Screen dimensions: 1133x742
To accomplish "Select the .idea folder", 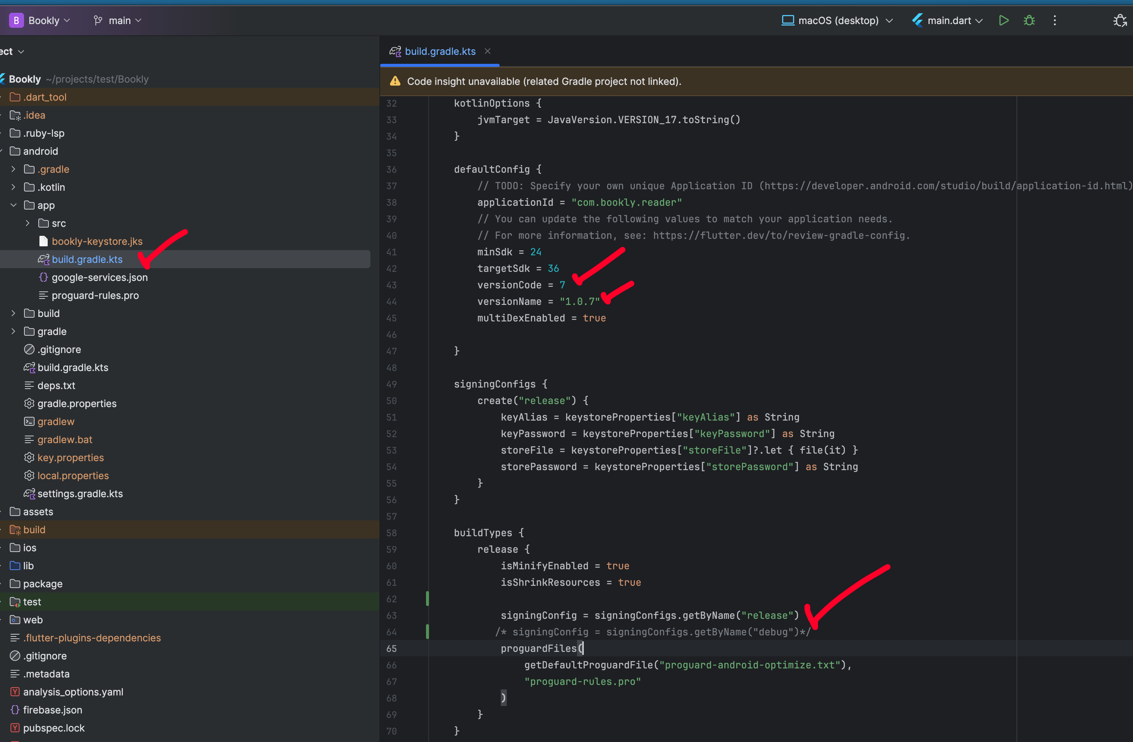I will tap(34, 115).
